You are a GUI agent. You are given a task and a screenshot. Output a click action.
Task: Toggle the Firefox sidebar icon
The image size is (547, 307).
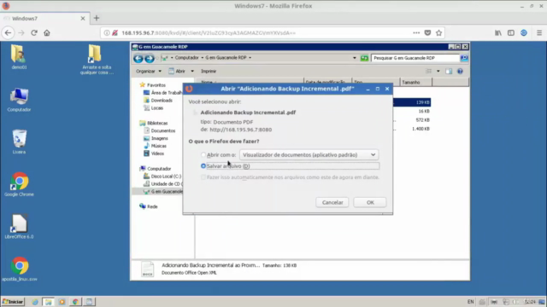click(511, 32)
